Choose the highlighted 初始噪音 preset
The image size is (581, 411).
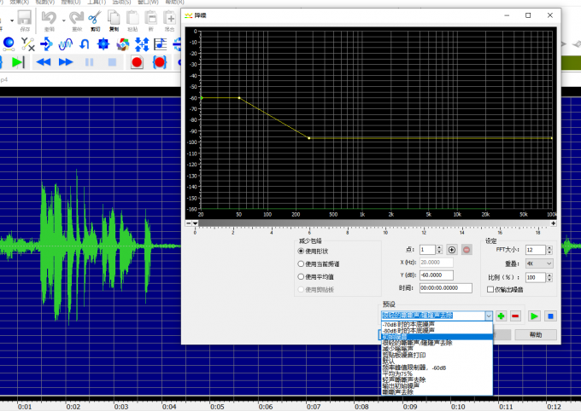[437, 337]
